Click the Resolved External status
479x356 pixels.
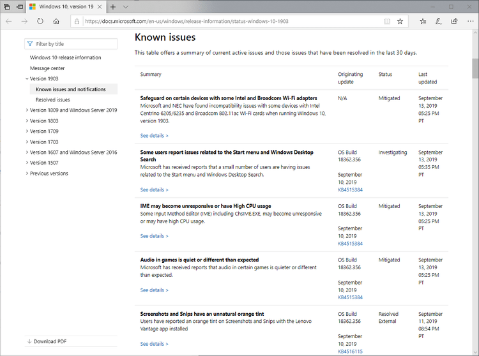(388, 318)
